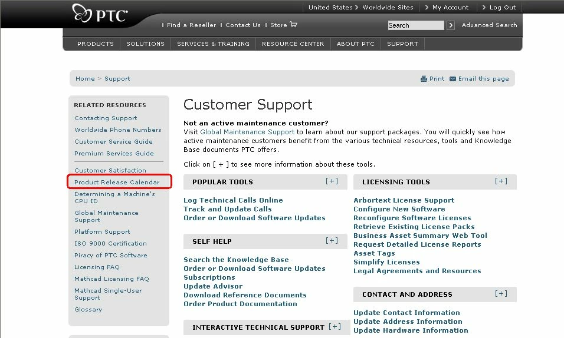
Task: Open Arbortext License Support
Action: pos(404,200)
